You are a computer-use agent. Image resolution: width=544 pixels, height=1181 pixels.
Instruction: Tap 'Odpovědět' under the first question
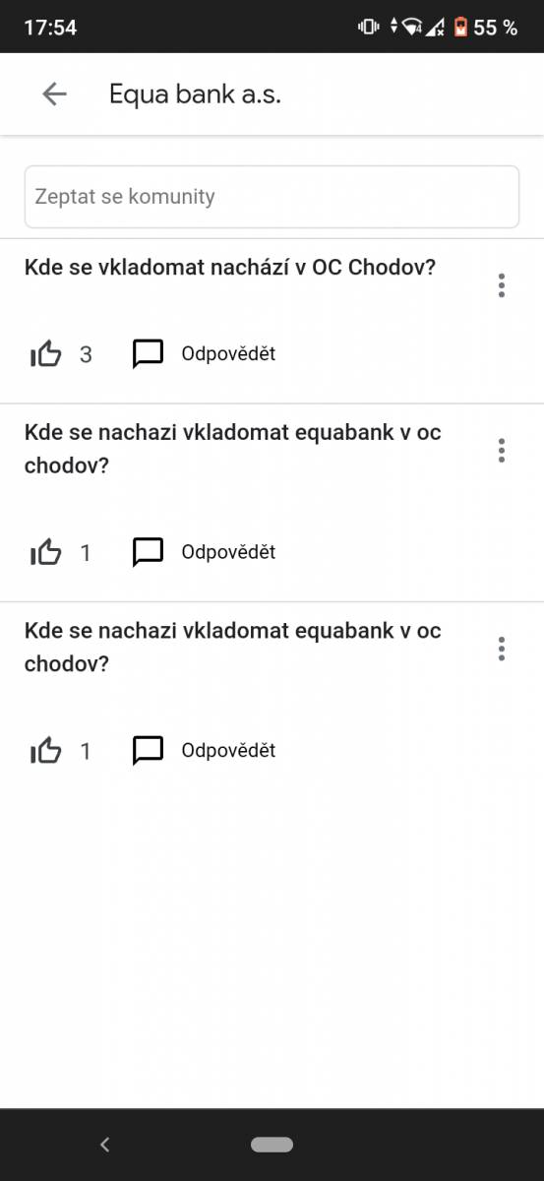(228, 354)
